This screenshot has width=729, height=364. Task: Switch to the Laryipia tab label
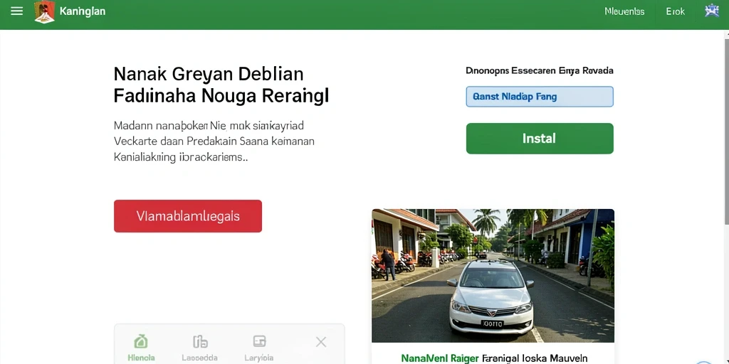pyautogui.click(x=259, y=358)
